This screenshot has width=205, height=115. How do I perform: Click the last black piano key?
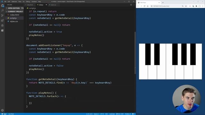[193, 54]
